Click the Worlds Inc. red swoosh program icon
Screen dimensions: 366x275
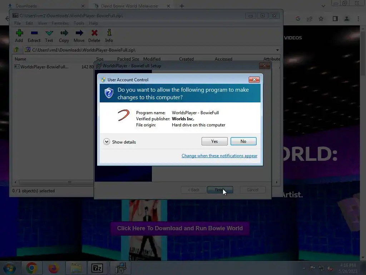point(124,115)
